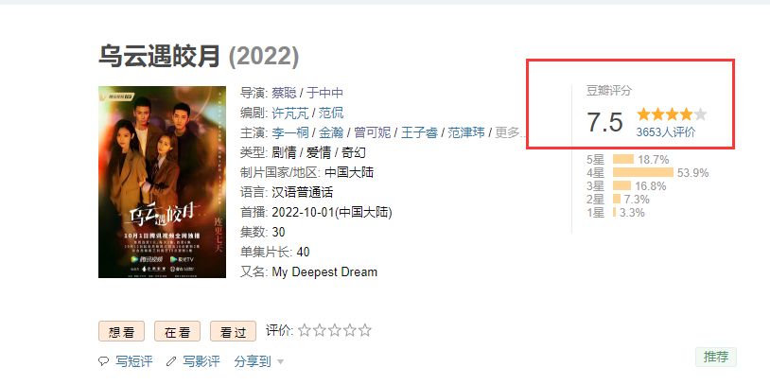This screenshot has width=770, height=385.
Task: Expand the 分享到 dropdown arrow
Action: (280, 362)
